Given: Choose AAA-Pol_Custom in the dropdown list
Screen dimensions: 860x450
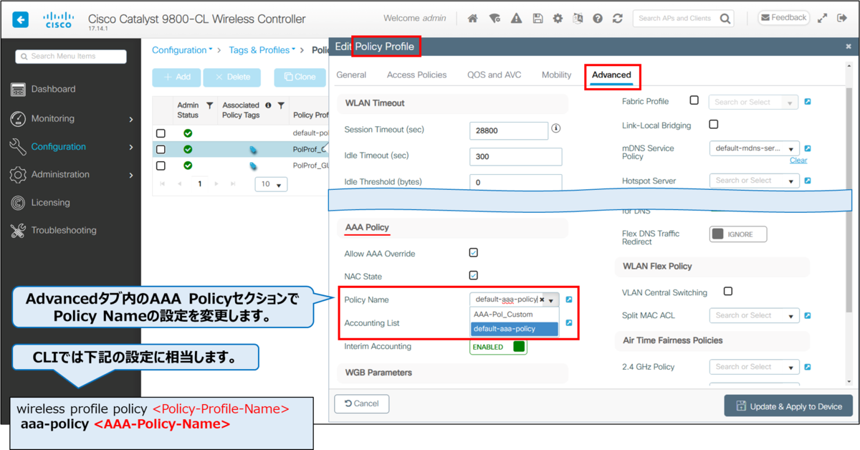Looking at the screenshot, I should point(515,315).
